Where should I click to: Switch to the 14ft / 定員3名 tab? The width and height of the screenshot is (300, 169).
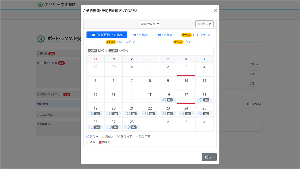pos(165,35)
